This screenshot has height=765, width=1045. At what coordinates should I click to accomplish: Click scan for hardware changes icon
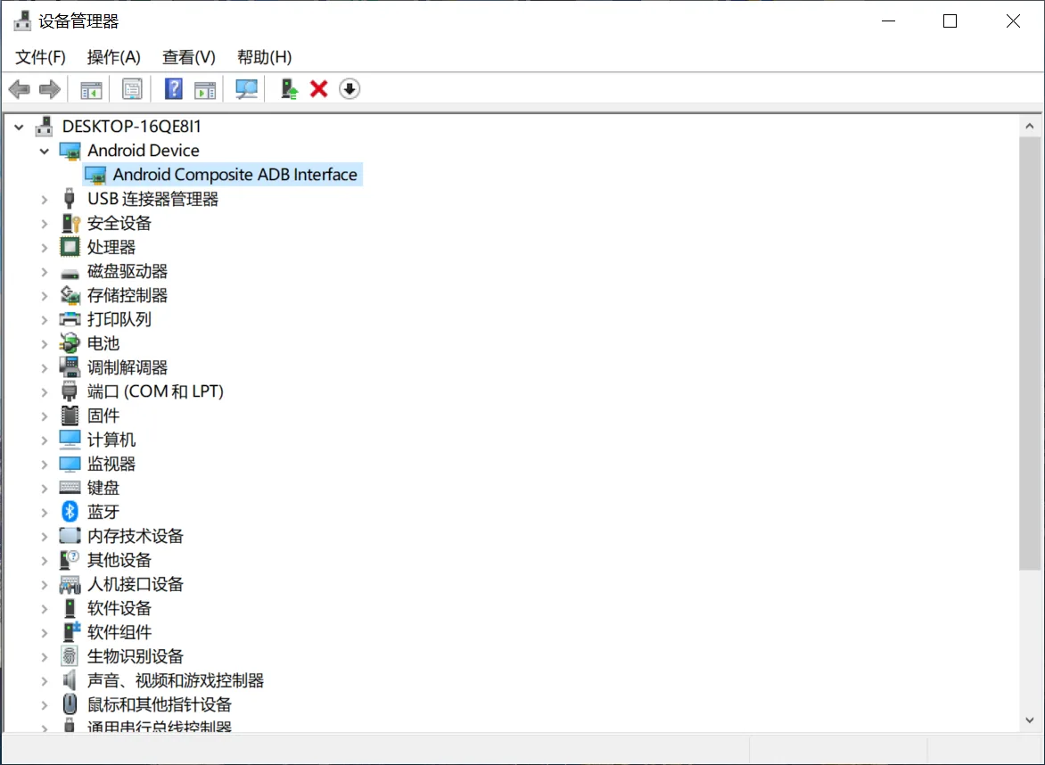(247, 88)
